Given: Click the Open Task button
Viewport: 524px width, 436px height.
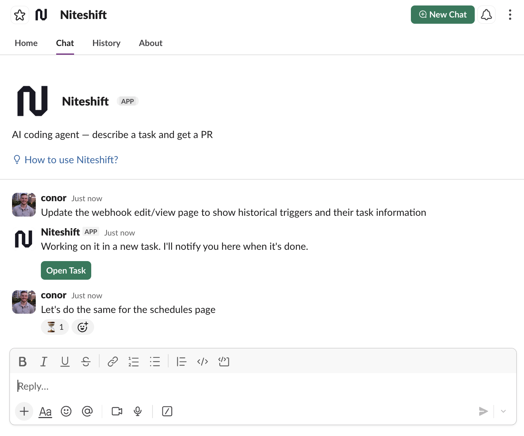Looking at the screenshot, I should 66,271.
